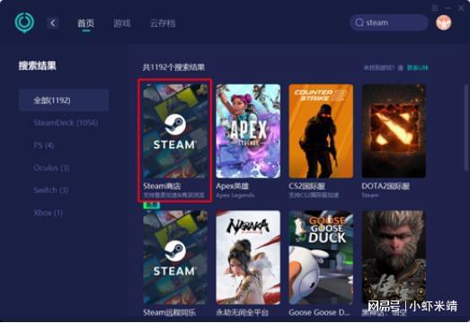Image resolution: width=470 pixels, height=323 pixels.
Task: Minimize the window via title bar
Action: click(448, 8)
